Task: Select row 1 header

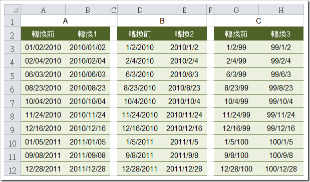Action: click(x=13, y=21)
